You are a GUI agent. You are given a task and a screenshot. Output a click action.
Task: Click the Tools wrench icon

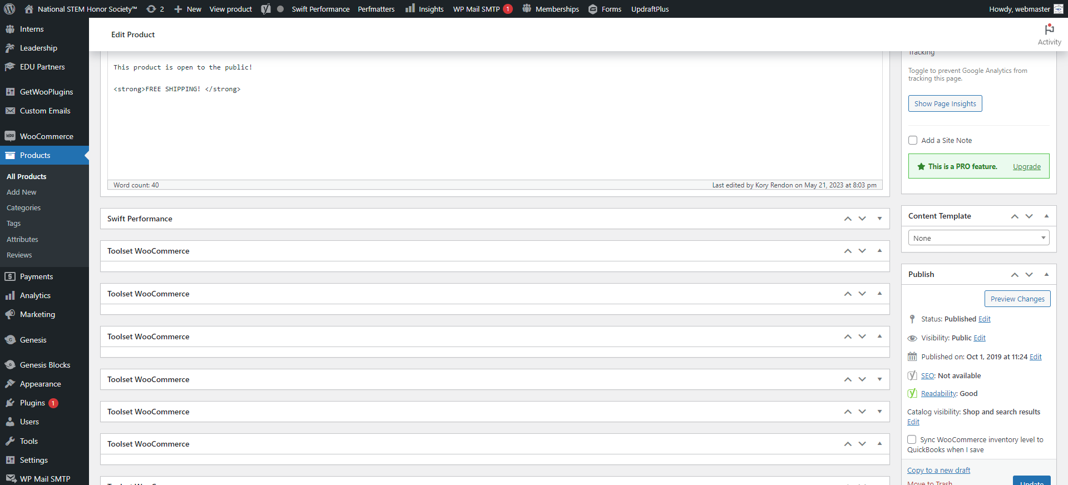(10, 441)
